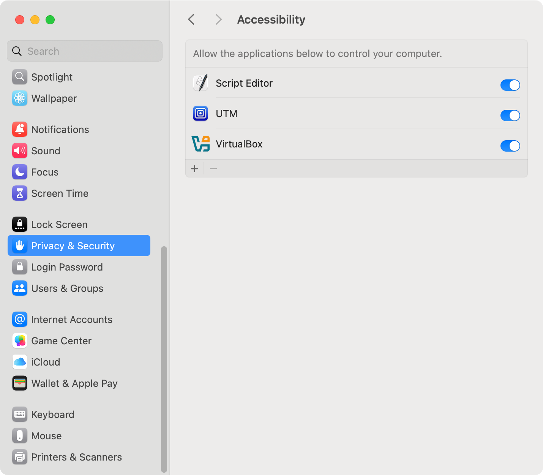Click the Game Center bubbles icon
This screenshot has height=475, width=543.
(x=20, y=340)
